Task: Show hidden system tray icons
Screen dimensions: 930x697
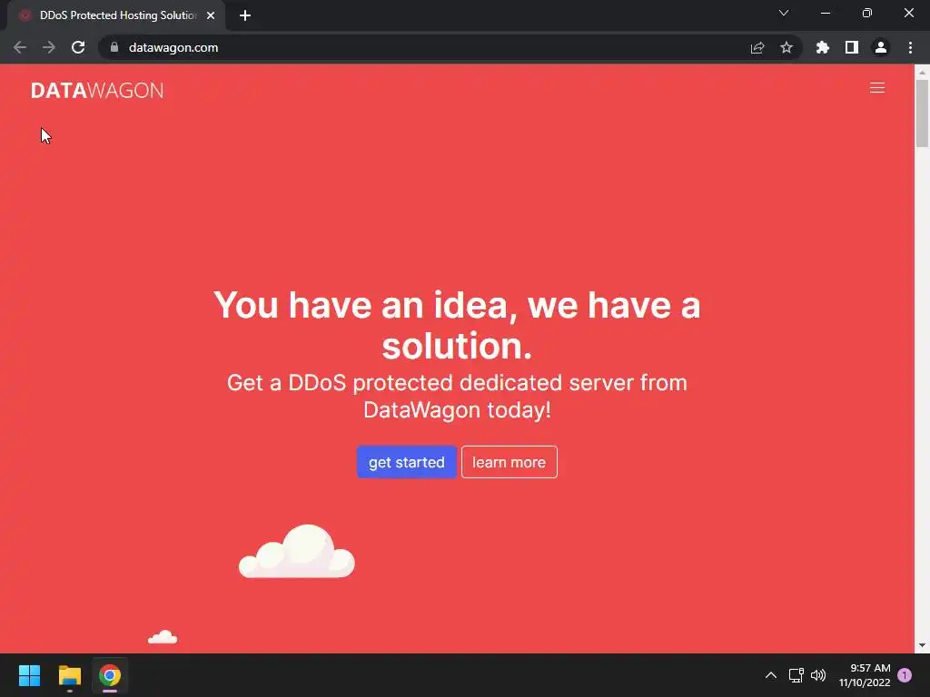Action: 770,675
